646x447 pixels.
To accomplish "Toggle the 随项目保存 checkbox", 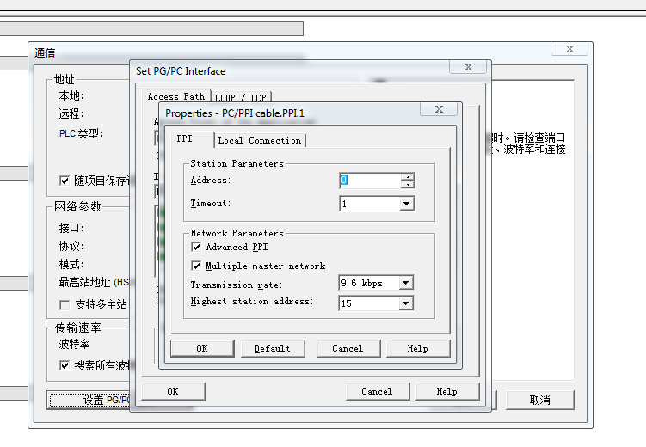I will 65,181.
